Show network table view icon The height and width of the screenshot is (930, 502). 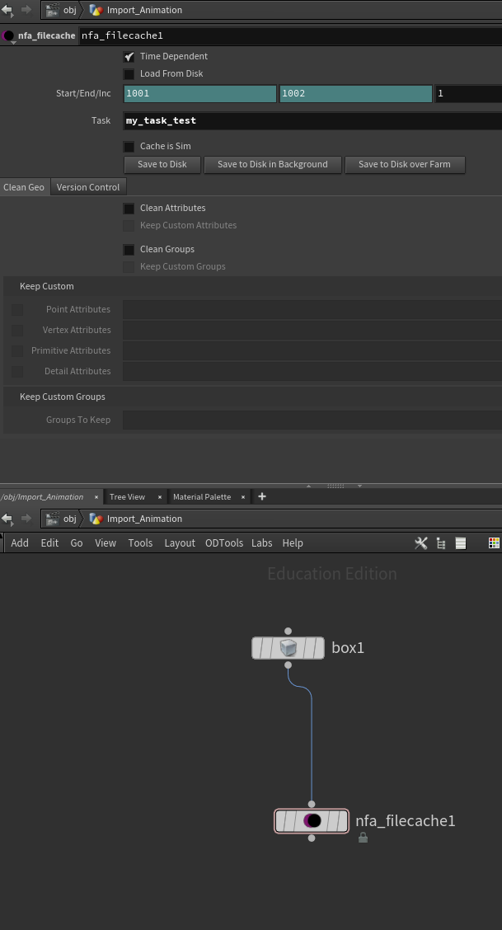(461, 543)
